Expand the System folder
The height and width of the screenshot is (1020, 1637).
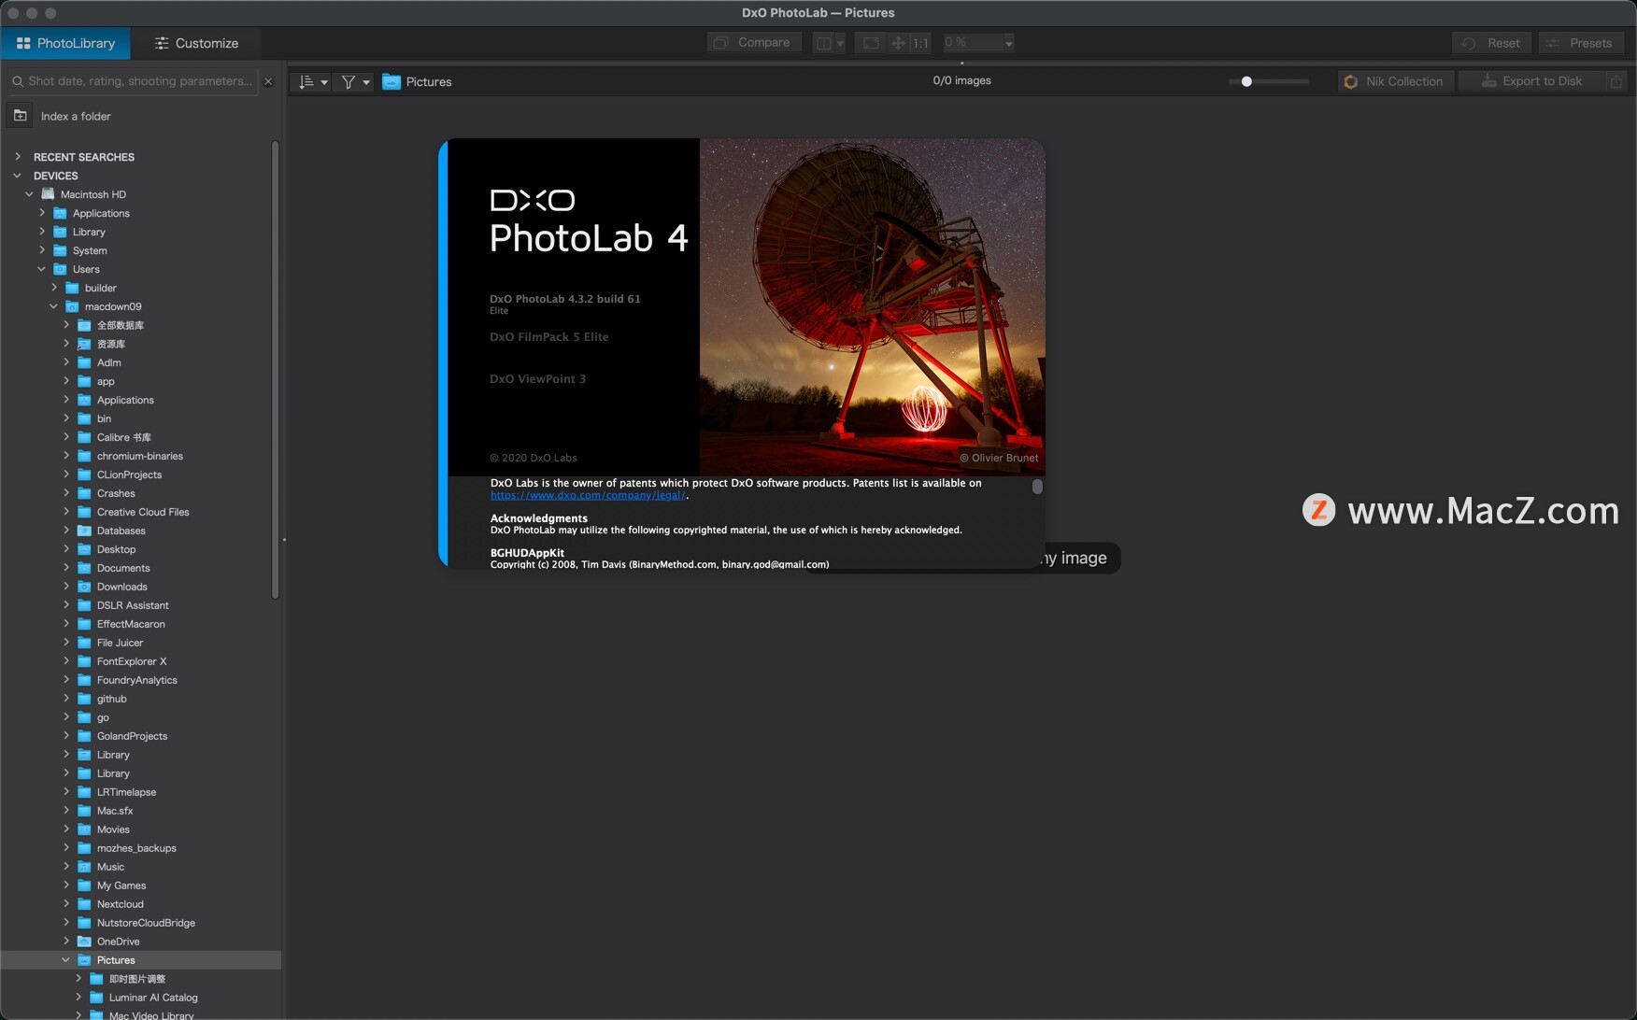pyautogui.click(x=42, y=250)
